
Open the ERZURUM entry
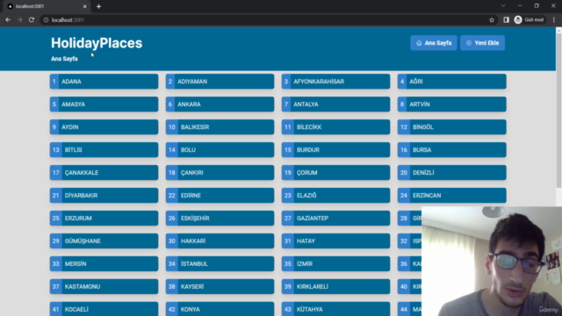(x=104, y=219)
